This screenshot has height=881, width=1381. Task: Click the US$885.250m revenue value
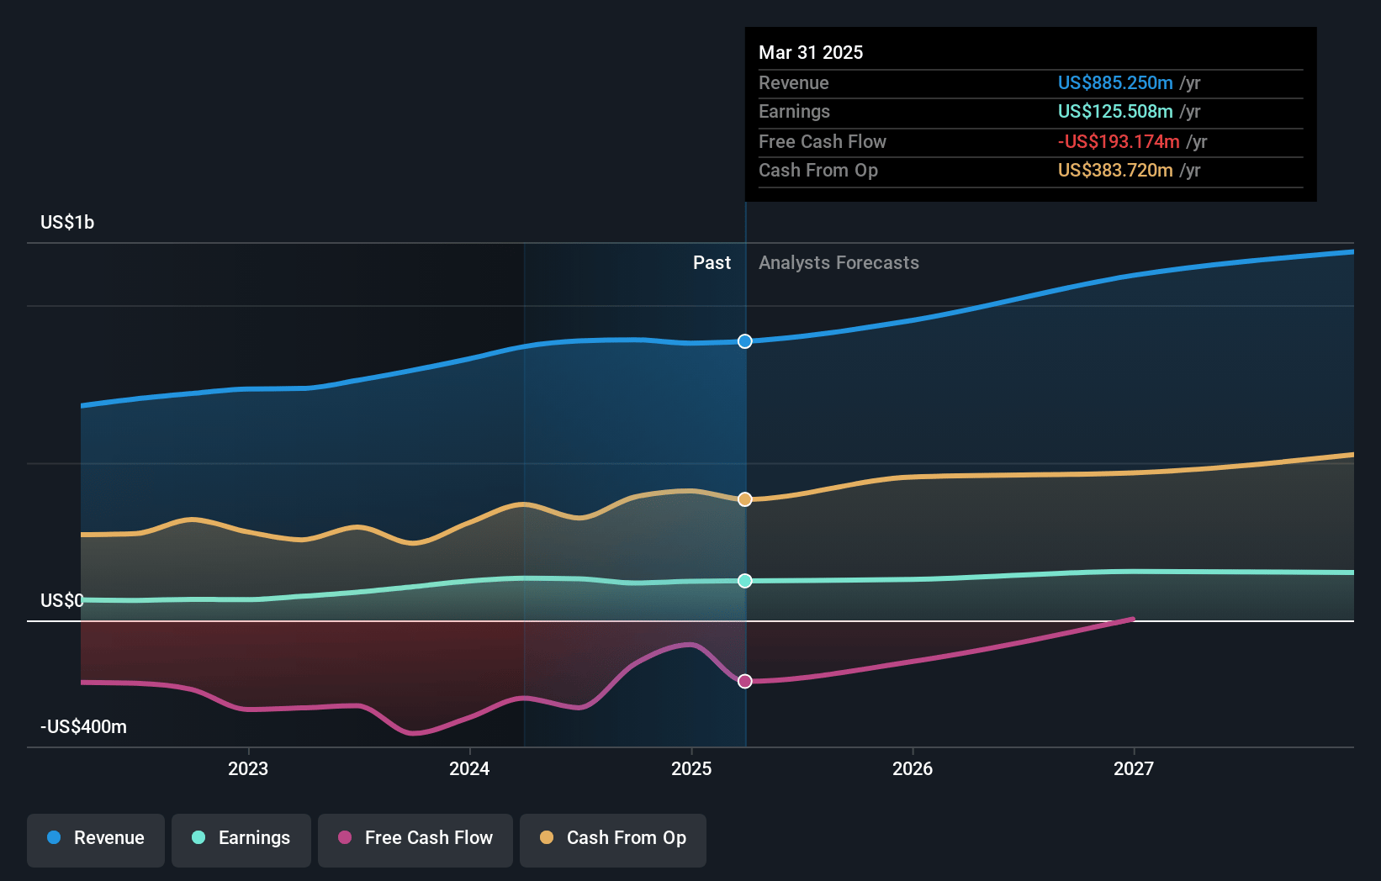(1115, 83)
